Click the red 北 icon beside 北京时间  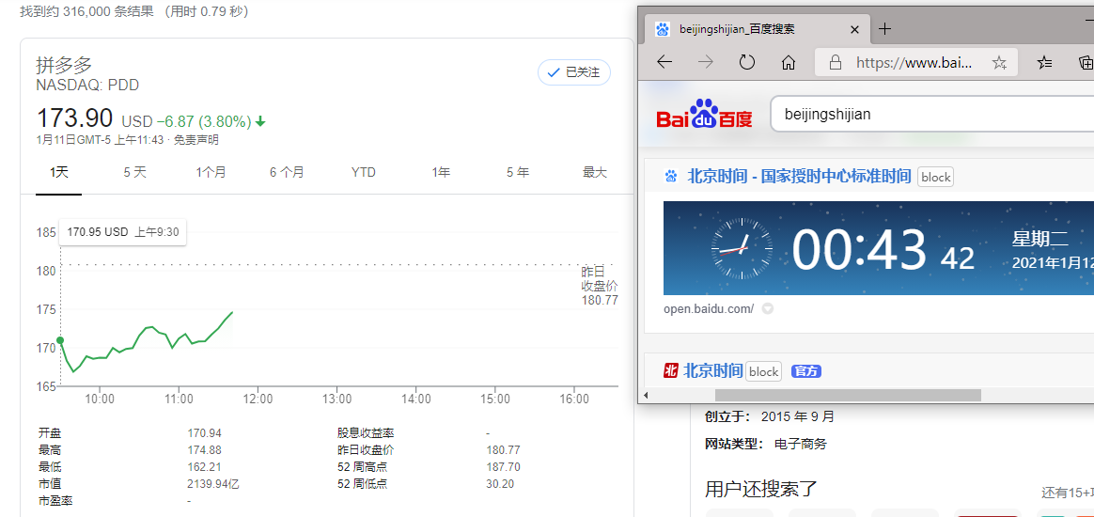tap(671, 370)
